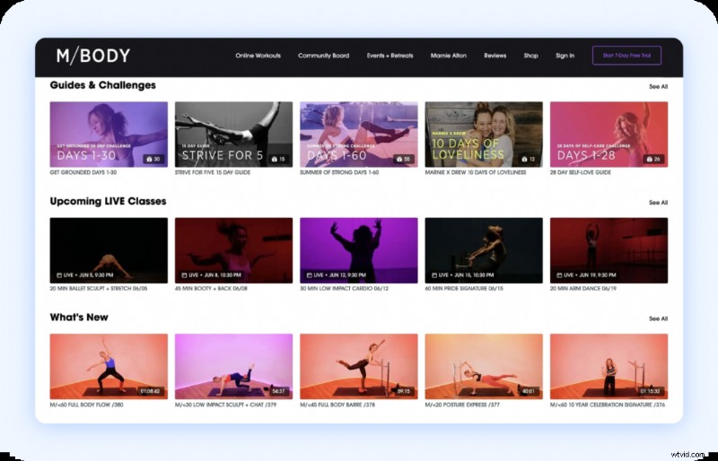
Task: Open the live class thumbnail for Jun 5
Action: pyautogui.click(x=109, y=250)
